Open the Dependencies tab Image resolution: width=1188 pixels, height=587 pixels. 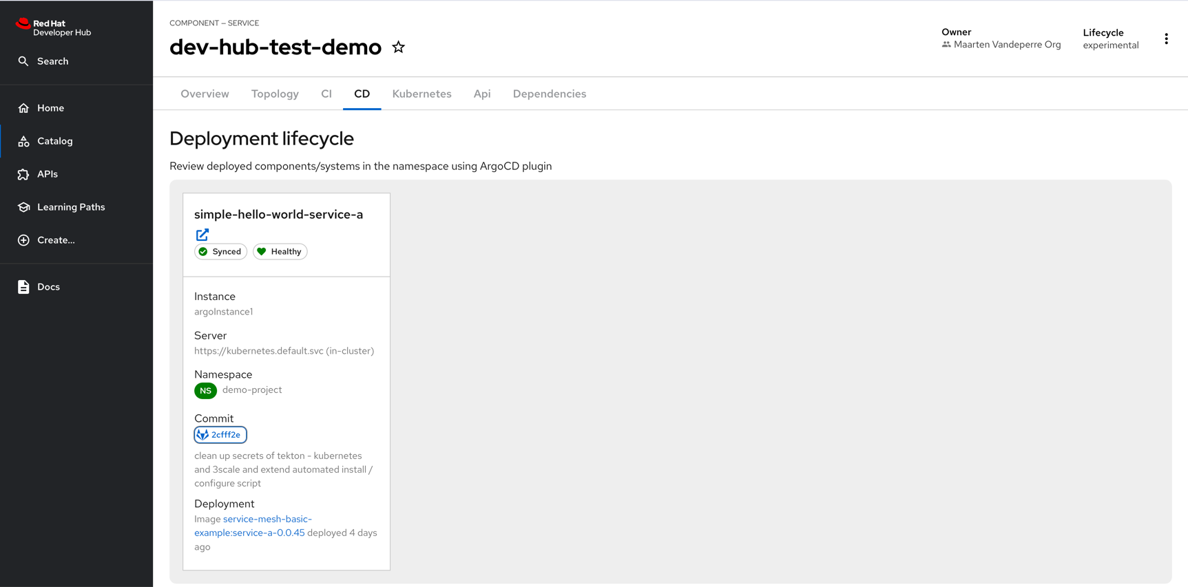[550, 94]
